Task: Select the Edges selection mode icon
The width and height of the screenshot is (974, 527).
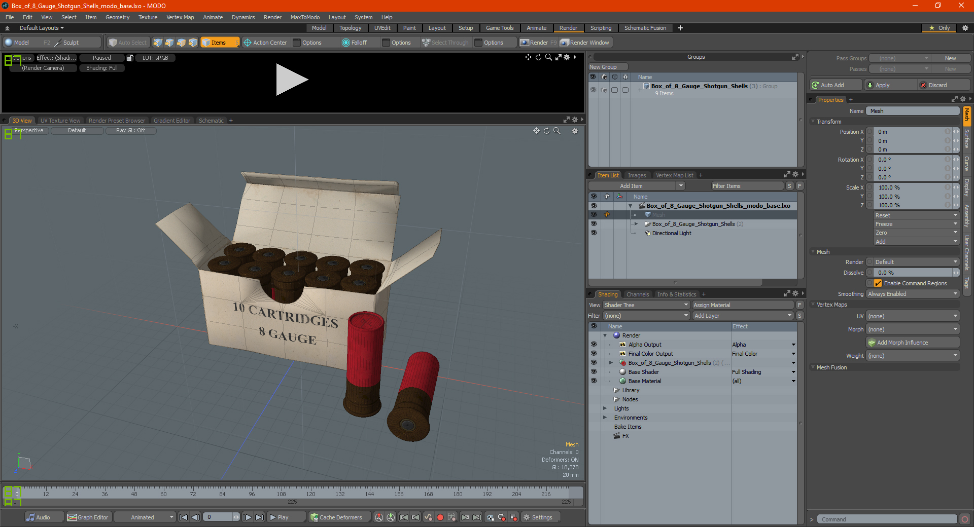Action: pyautogui.click(x=169, y=43)
